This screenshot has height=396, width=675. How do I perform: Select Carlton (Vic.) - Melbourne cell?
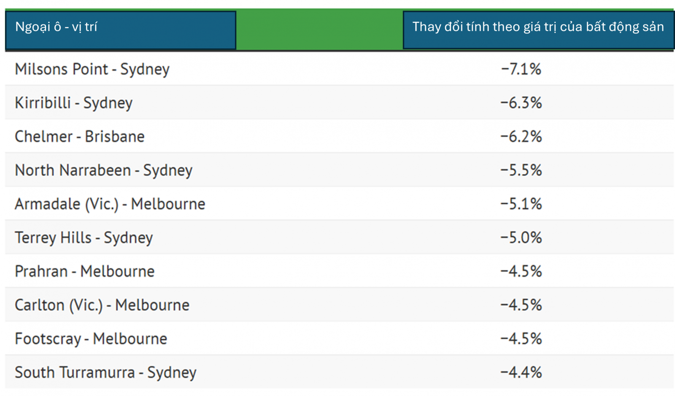click(102, 305)
